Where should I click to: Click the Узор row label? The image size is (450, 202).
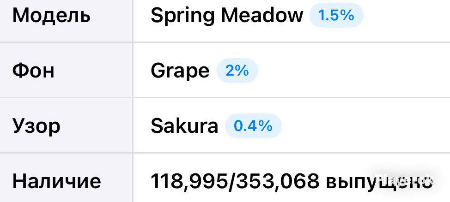(x=36, y=126)
